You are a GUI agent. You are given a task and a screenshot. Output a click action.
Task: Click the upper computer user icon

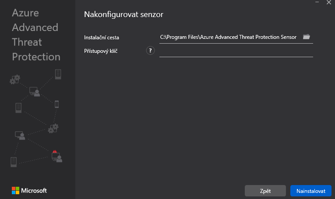(35, 92)
